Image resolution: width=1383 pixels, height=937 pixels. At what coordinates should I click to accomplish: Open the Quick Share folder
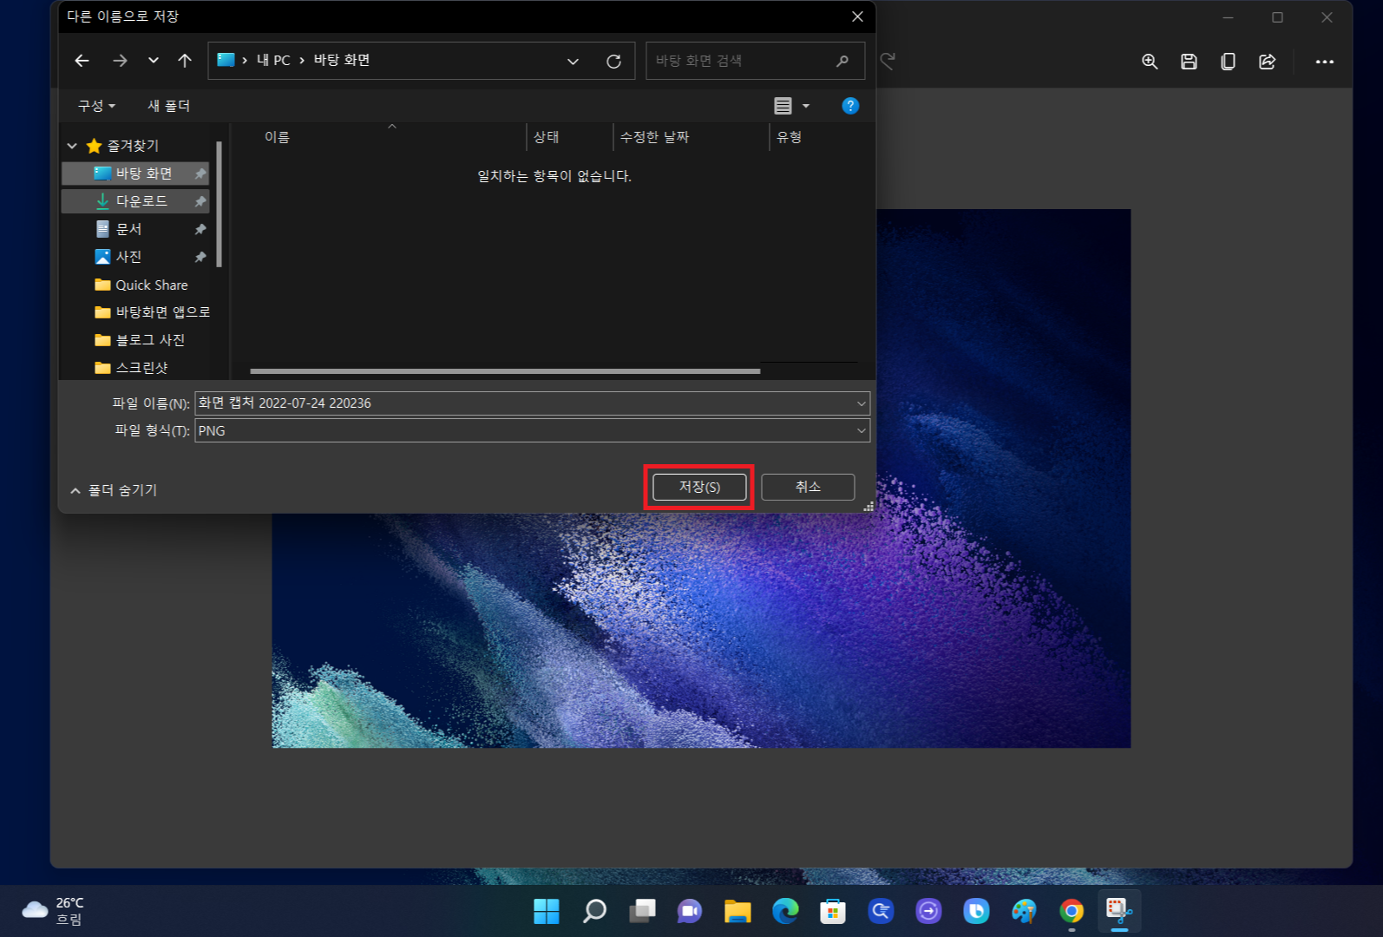pyautogui.click(x=141, y=285)
